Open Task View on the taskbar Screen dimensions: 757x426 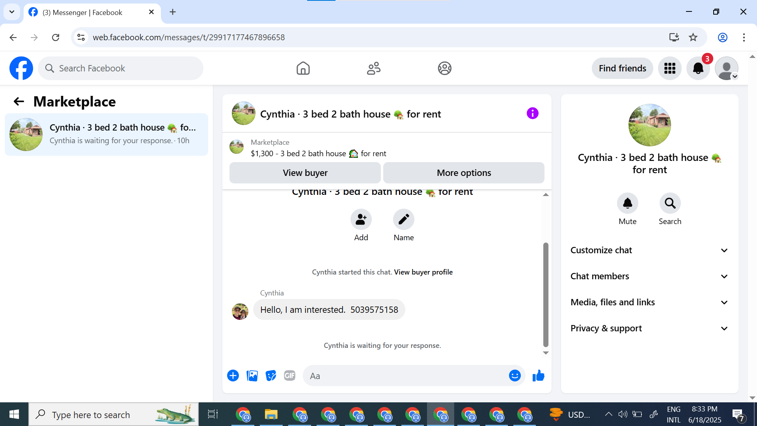(213, 414)
